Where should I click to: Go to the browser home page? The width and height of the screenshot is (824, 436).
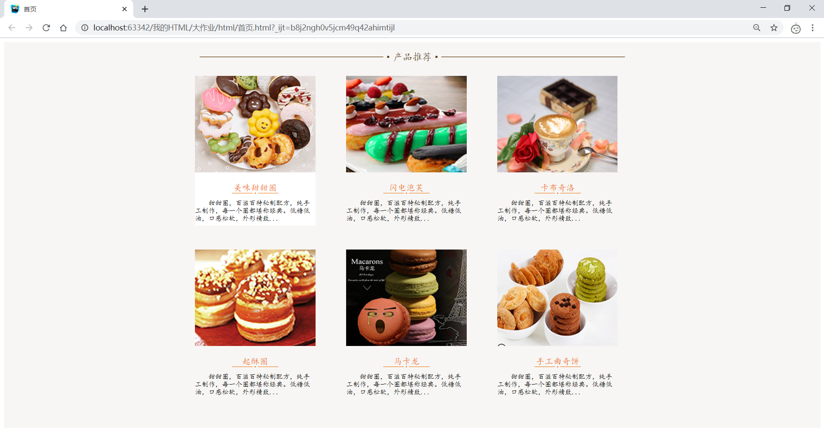point(64,28)
